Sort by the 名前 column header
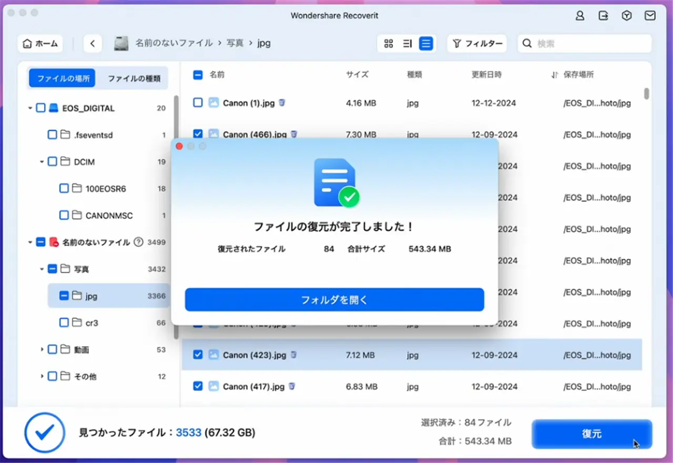673x463 pixels. (x=217, y=75)
